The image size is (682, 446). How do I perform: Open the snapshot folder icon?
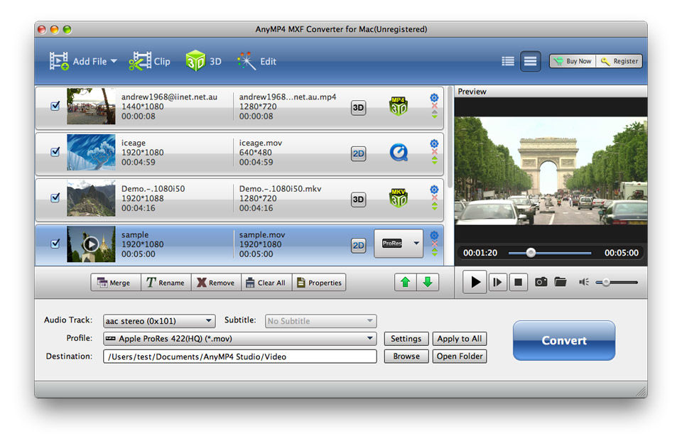tap(561, 282)
